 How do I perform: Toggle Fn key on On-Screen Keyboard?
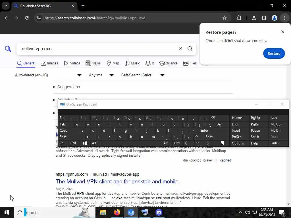tap(63, 143)
